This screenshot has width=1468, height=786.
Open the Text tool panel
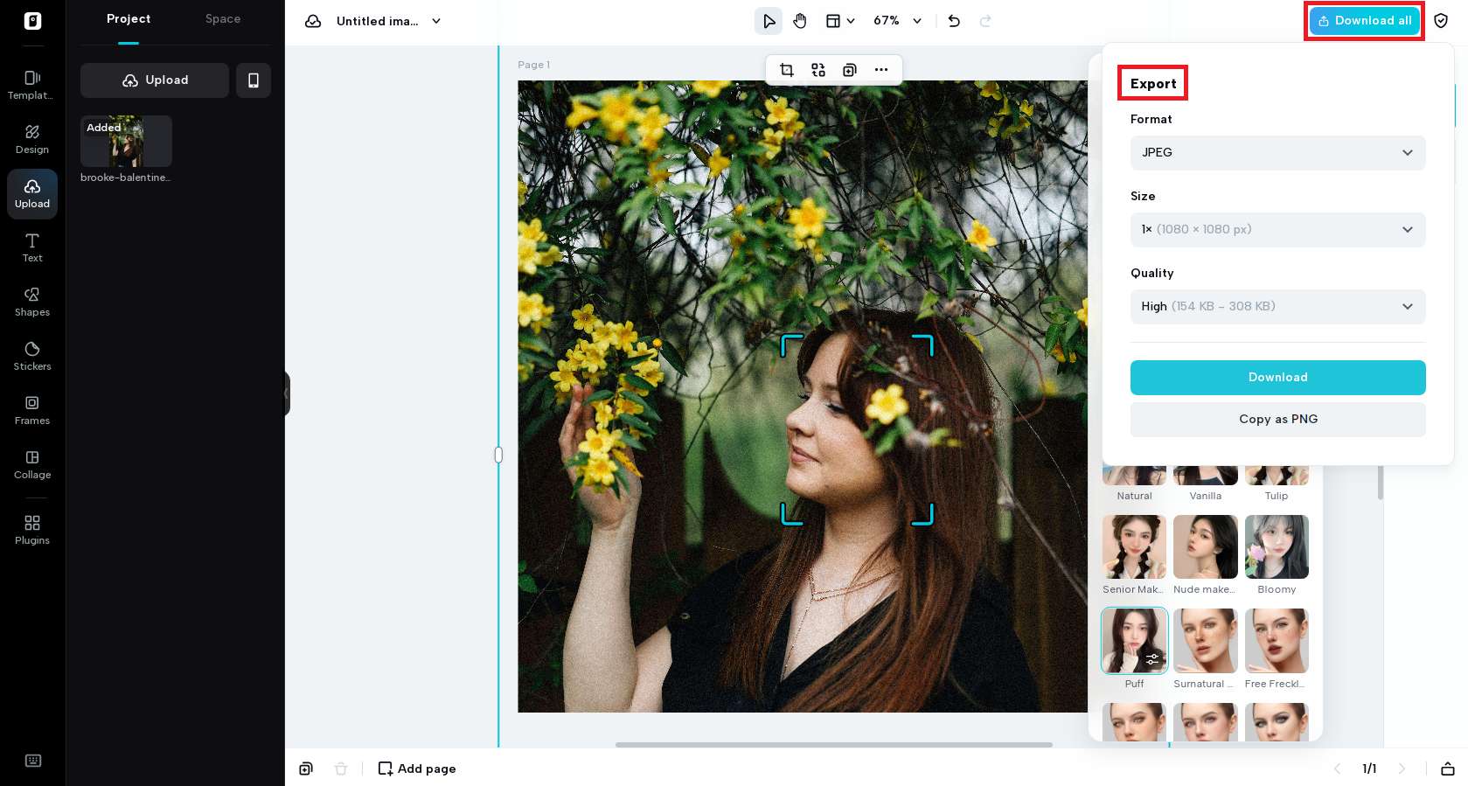[32, 247]
